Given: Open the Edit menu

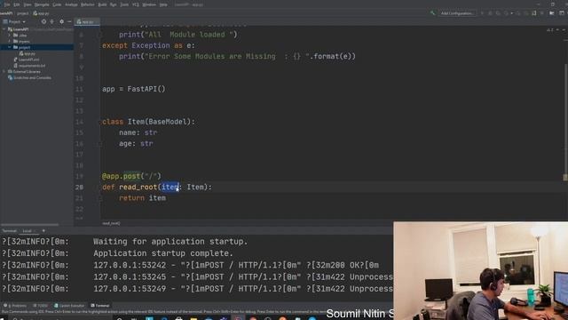Looking at the screenshot, I should pos(17,4).
